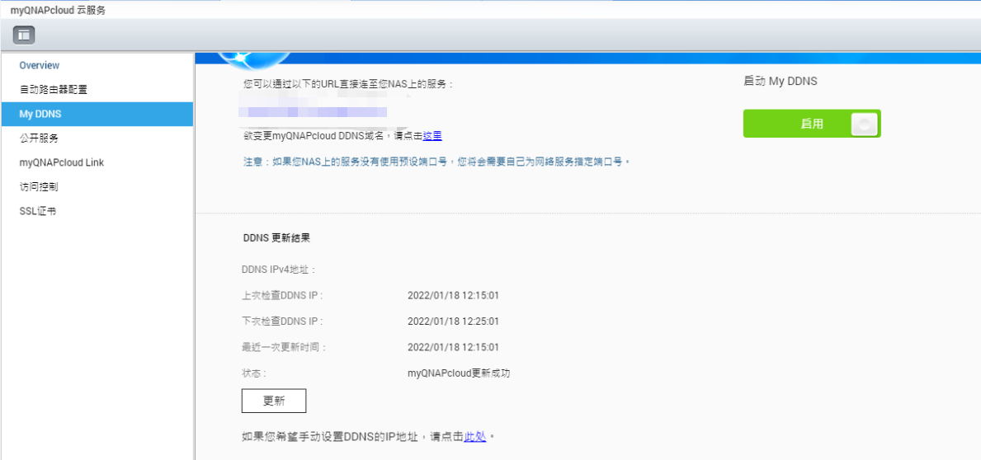
Task: Click the myQNAPcloud 云服务 window title
Action: coord(59,10)
